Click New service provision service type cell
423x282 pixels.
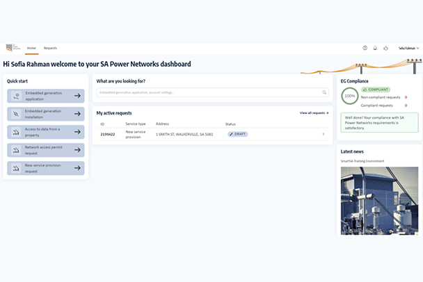[136, 134]
